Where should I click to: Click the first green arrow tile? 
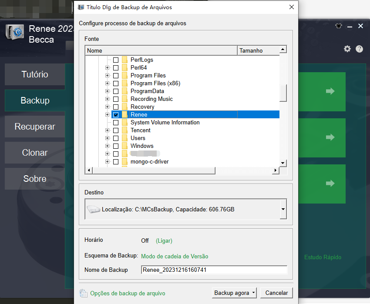pos(330,91)
